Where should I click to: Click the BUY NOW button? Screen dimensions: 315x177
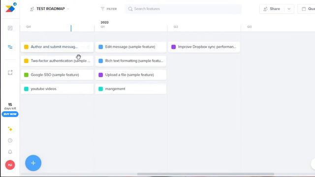10,114
